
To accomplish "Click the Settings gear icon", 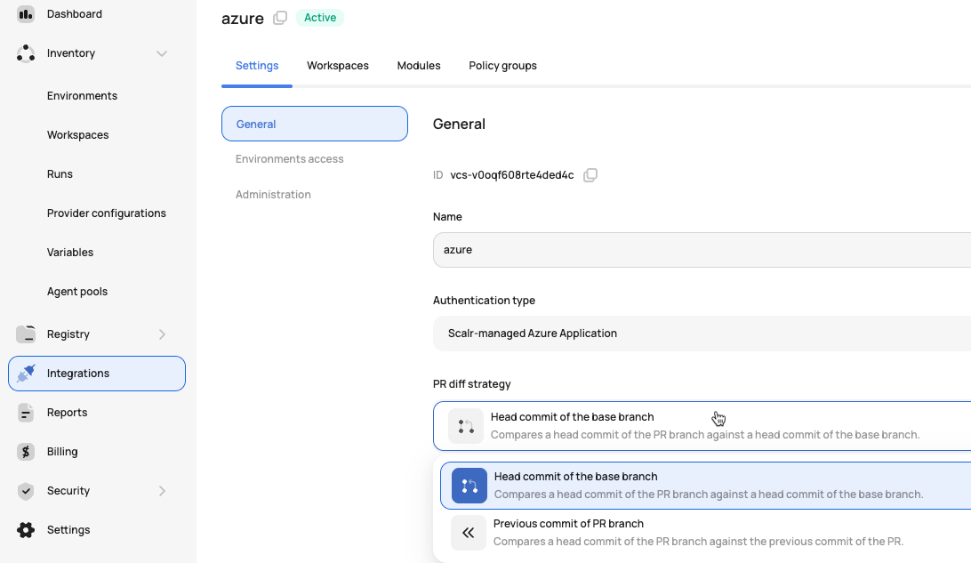I will coord(26,529).
